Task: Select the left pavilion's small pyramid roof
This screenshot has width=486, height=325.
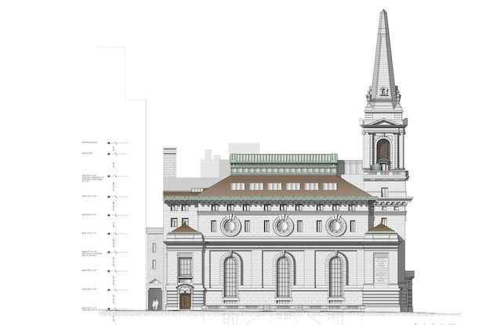Action: coord(185,228)
